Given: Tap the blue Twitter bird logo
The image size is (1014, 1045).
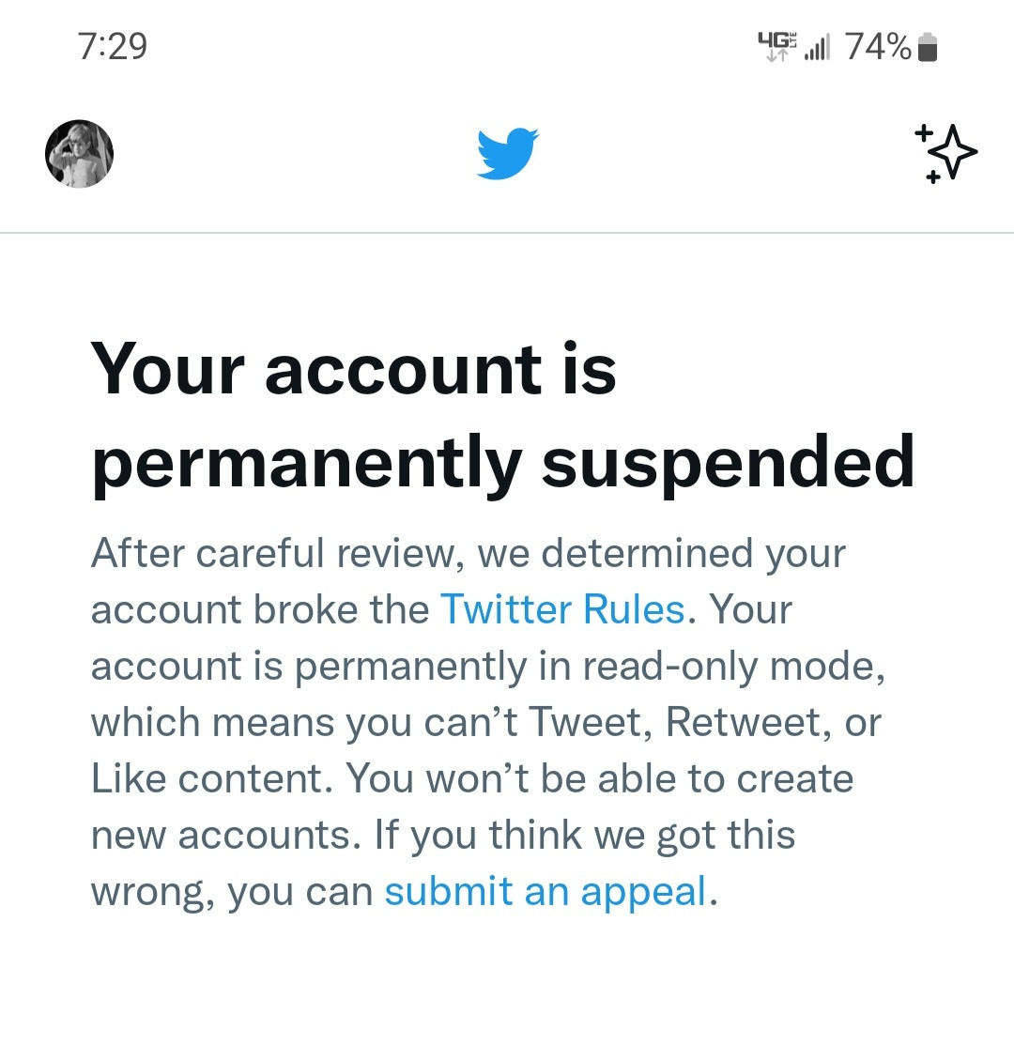Looking at the screenshot, I should click(x=507, y=153).
